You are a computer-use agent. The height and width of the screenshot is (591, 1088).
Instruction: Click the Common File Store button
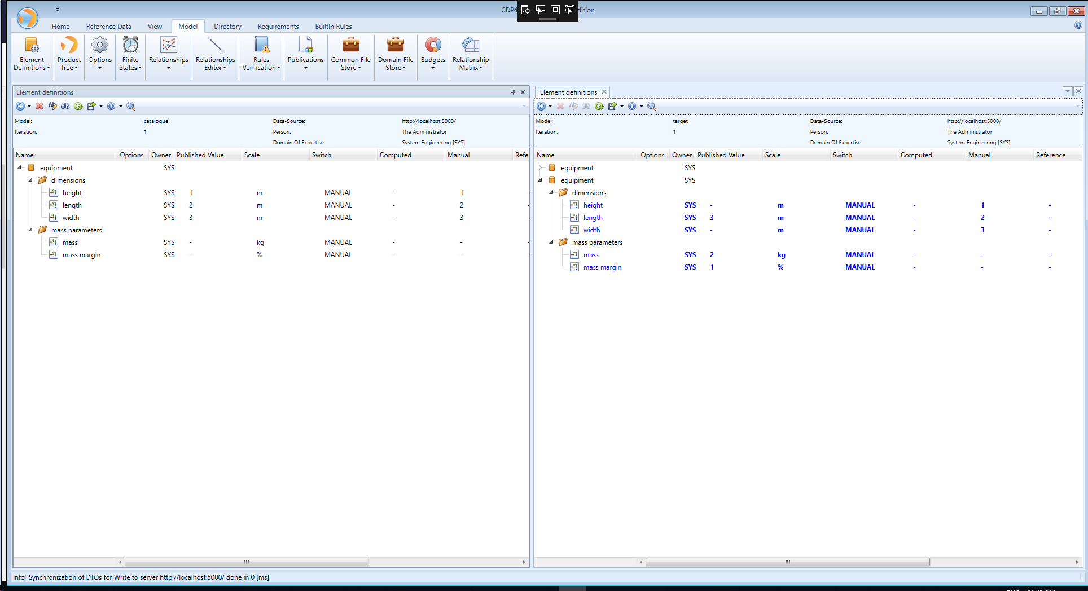350,54
